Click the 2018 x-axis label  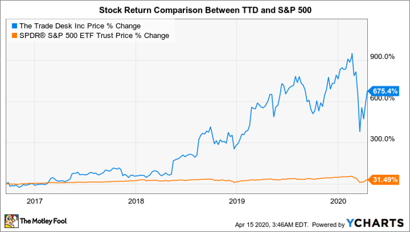click(x=136, y=201)
